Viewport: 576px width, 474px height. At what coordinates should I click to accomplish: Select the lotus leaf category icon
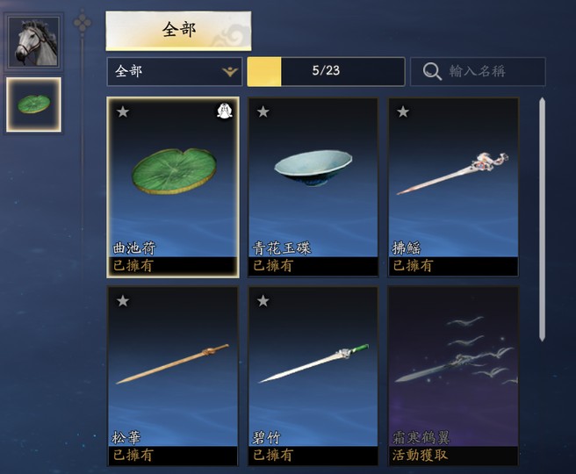coord(33,104)
